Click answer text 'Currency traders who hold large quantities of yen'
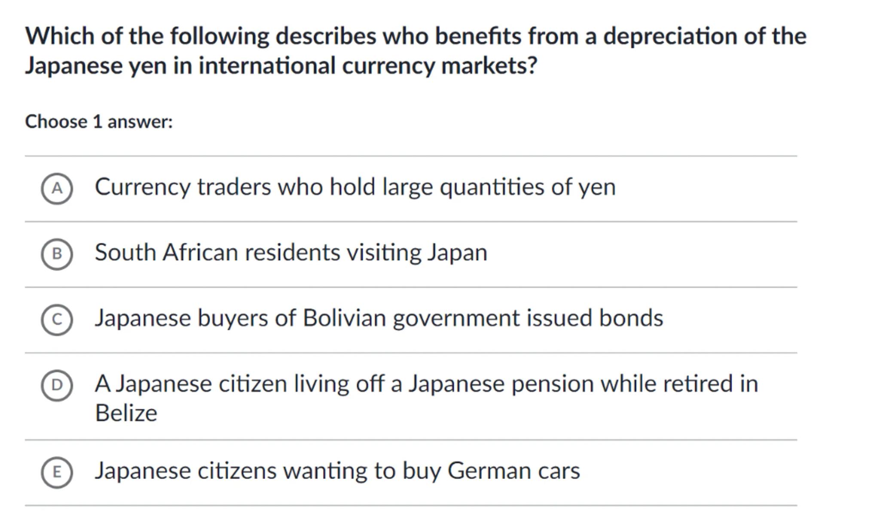Screen dimensions: 880x530 point(355,187)
